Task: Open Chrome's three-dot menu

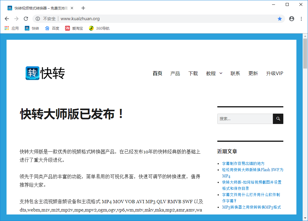Action: pyautogui.click(x=301, y=19)
